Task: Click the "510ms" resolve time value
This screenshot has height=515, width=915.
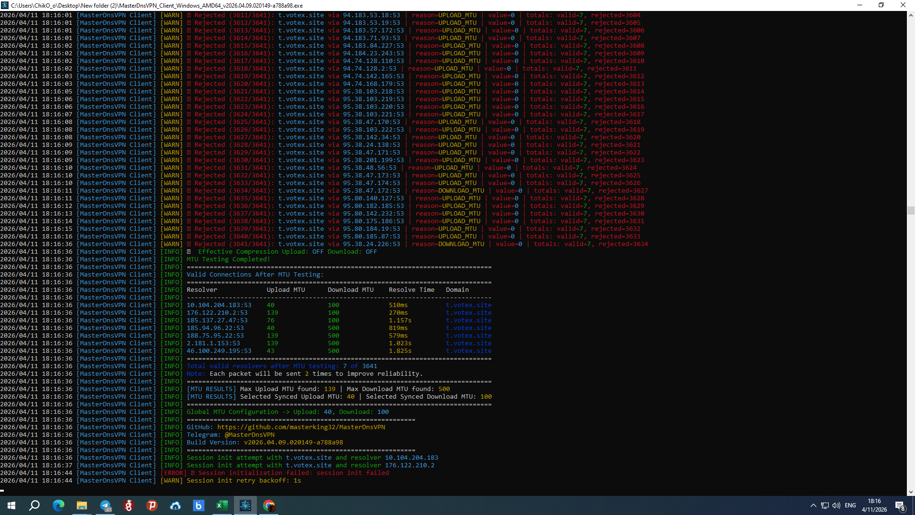Action: click(398, 305)
